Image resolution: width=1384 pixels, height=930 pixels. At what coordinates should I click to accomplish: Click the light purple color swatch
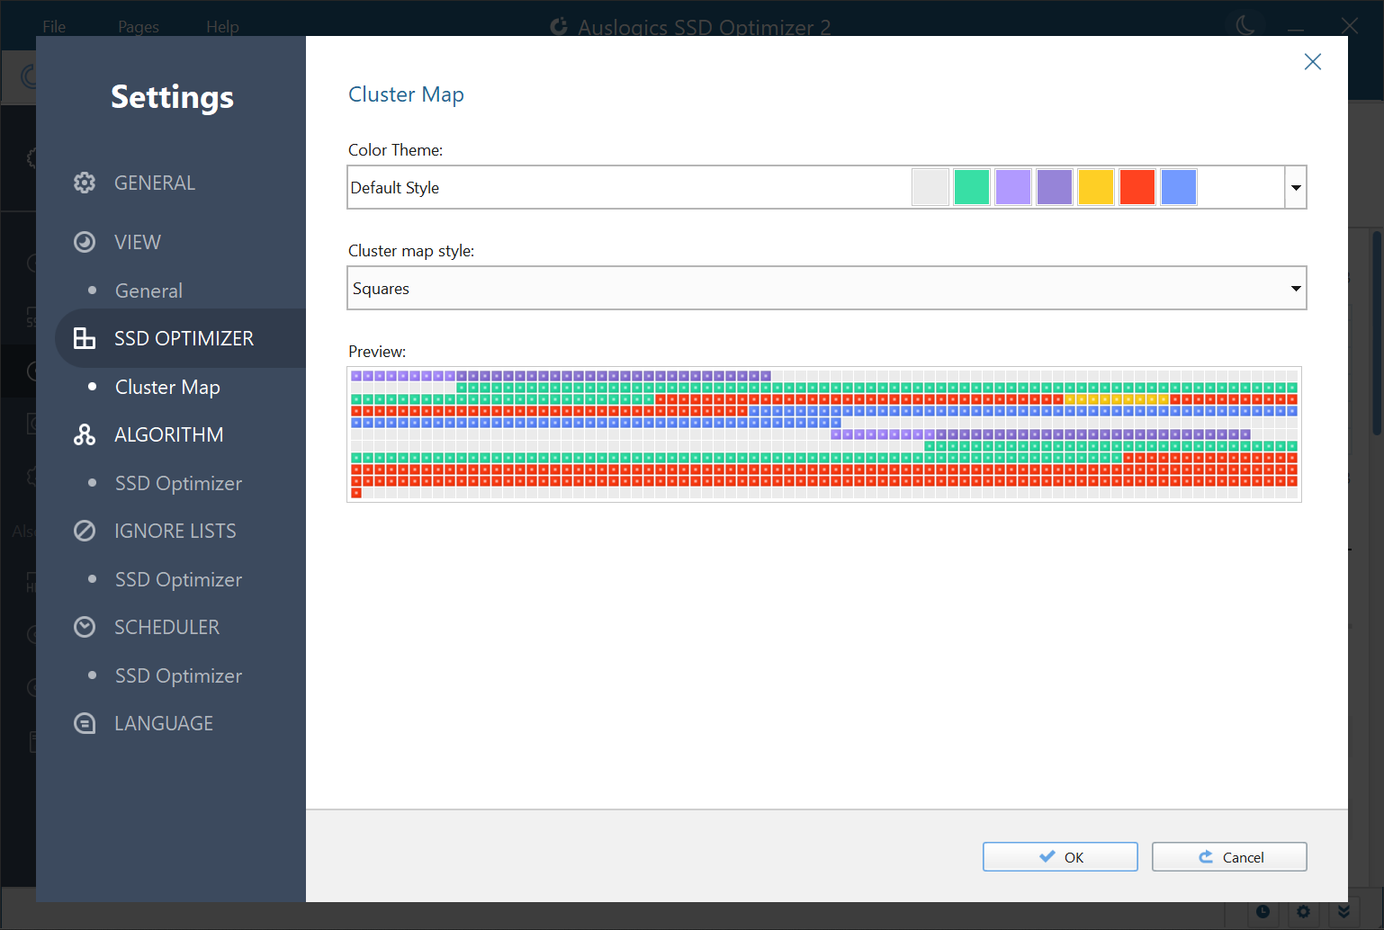click(x=1013, y=187)
